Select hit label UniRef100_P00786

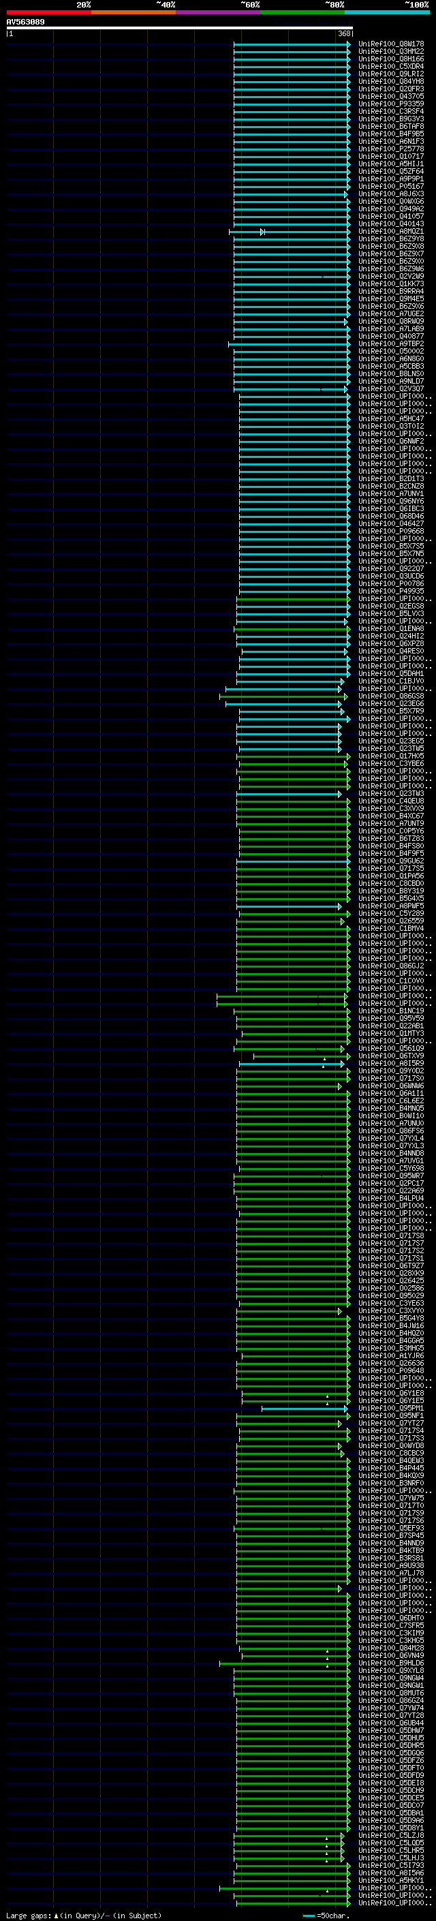click(391, 583)
